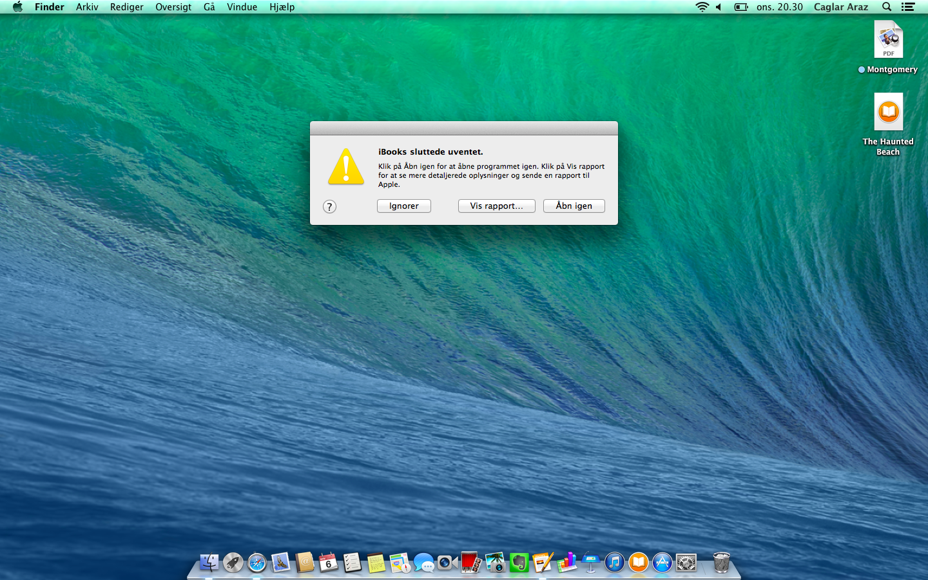
Task: Launch Safari from the dock
Action: (256, 563)
